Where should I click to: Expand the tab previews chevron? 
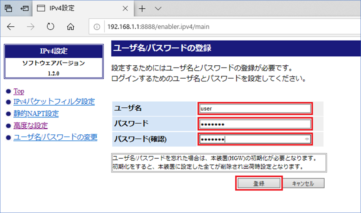158,9
